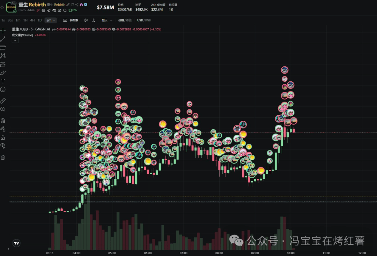Image resolution: width=377 pixels, height=256 pixels.
Task: Switch to the 1H timeframe
Action: pyautogui.click(x=25, y=20)
